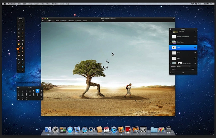Pick the brush preset labeled 100

tap(23, 95)
